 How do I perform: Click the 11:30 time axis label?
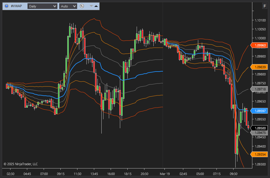[77, 174]
